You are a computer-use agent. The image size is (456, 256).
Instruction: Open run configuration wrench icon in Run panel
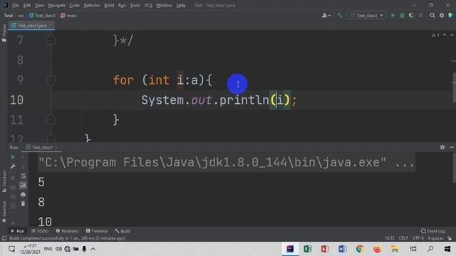point(13,166)
